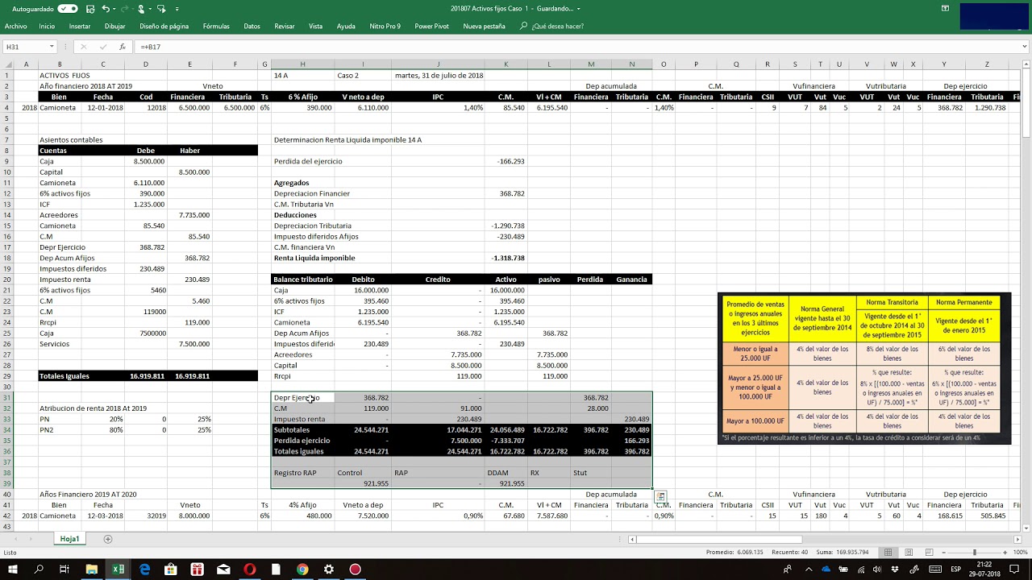
Task: Open Microsoft Edge from taskbar
Action: (x=144, y=570)
